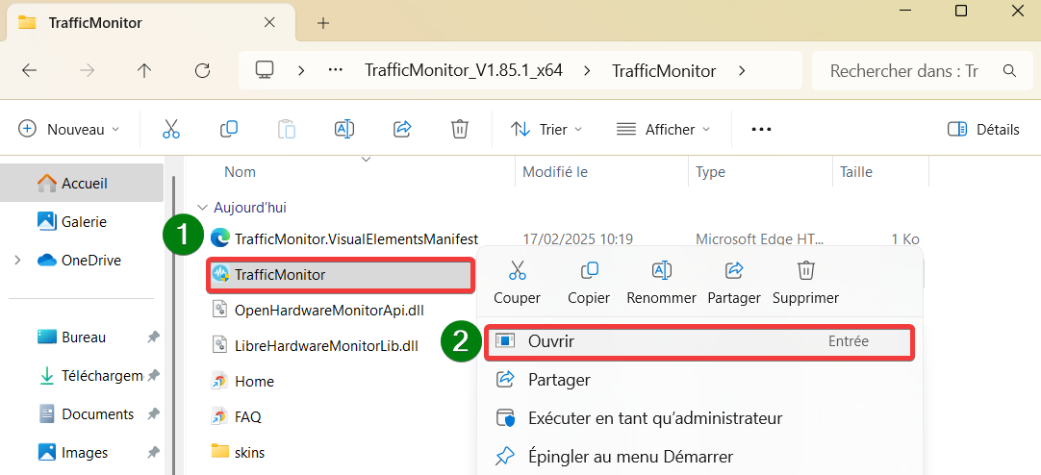Click the Couper icon in the context menu
The width and height of the screenshot is (1041, 475).
[518, 270]
